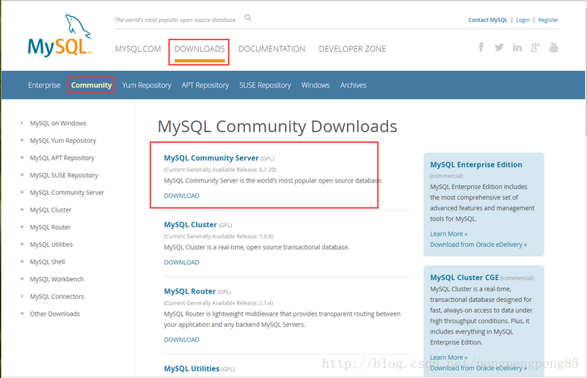
Task: Open the Twitter bird icon
Action: [x=499, y=47]
